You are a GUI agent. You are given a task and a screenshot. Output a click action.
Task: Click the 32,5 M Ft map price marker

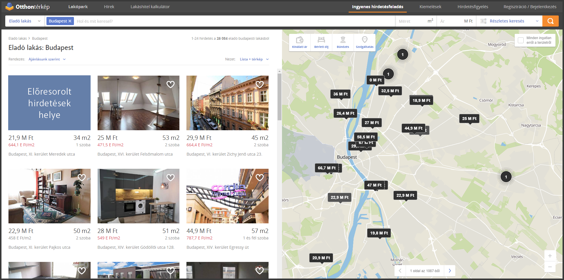tap(390, 91)
